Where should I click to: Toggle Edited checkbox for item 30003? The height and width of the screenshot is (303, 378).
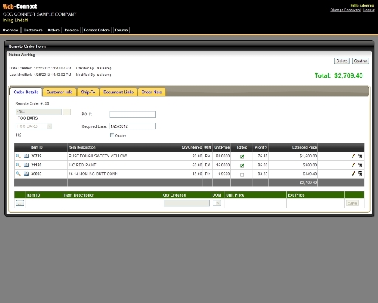(241, 174)
